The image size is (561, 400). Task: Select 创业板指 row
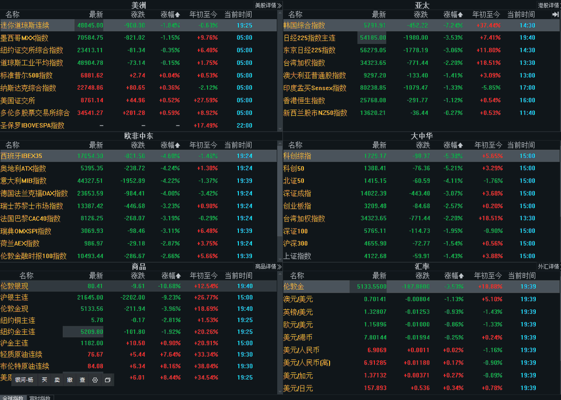421,206
